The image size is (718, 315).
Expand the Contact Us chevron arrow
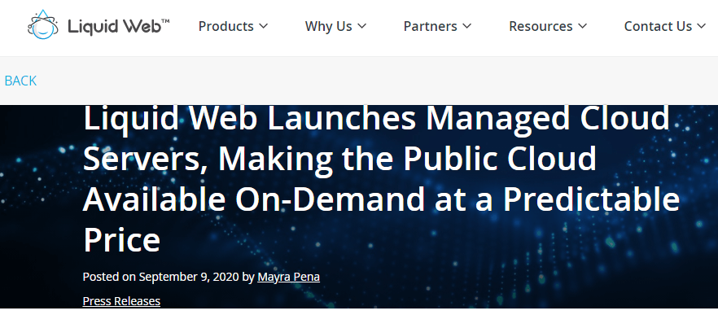702,27
